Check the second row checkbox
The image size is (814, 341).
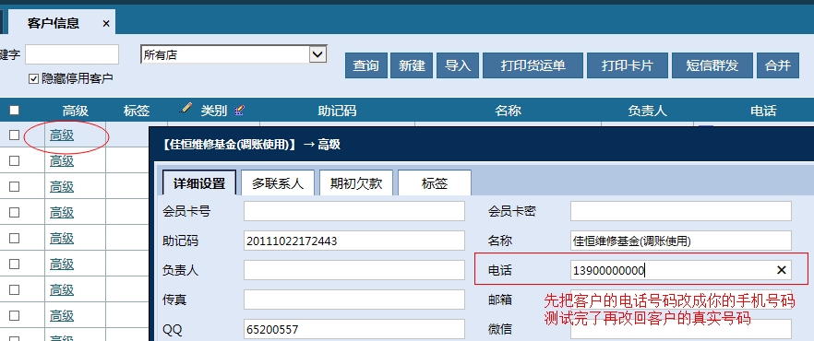pos(15,161)
